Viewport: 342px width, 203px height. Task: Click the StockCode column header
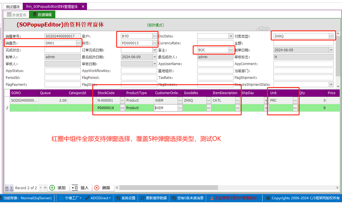111,93
